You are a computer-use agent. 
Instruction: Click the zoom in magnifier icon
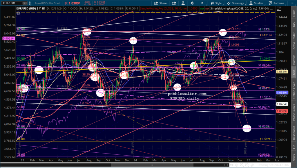tap(242, 165)
